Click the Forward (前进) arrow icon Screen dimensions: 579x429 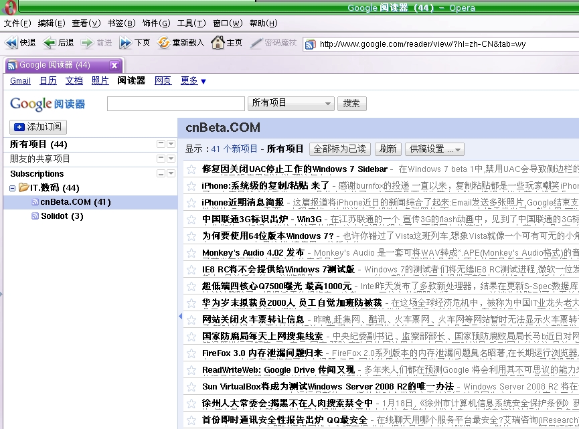(x=87, y=43)
